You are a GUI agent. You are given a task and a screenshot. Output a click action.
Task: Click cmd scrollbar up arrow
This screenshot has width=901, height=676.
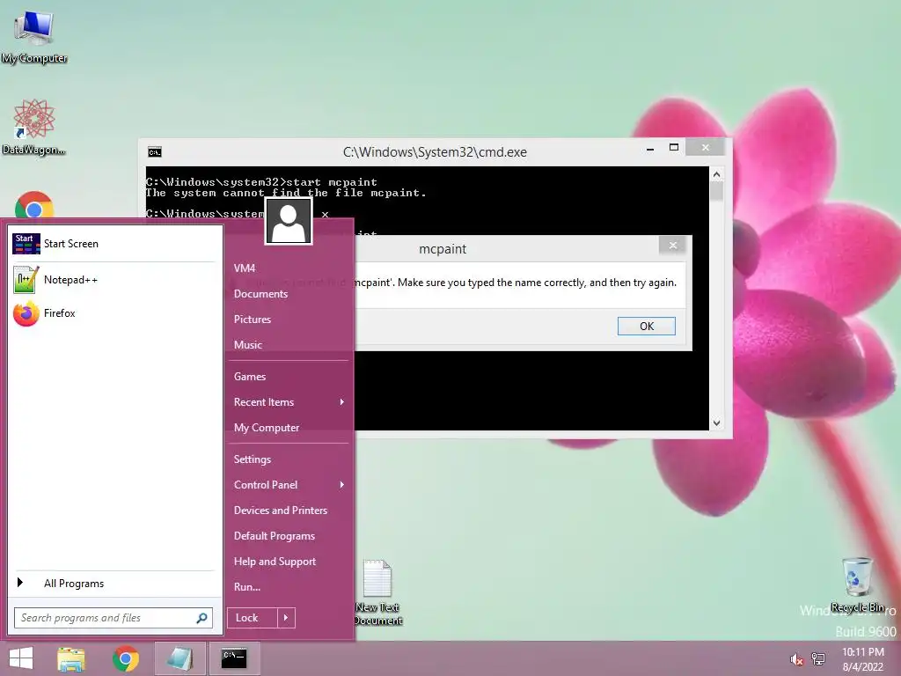point(716,174)
